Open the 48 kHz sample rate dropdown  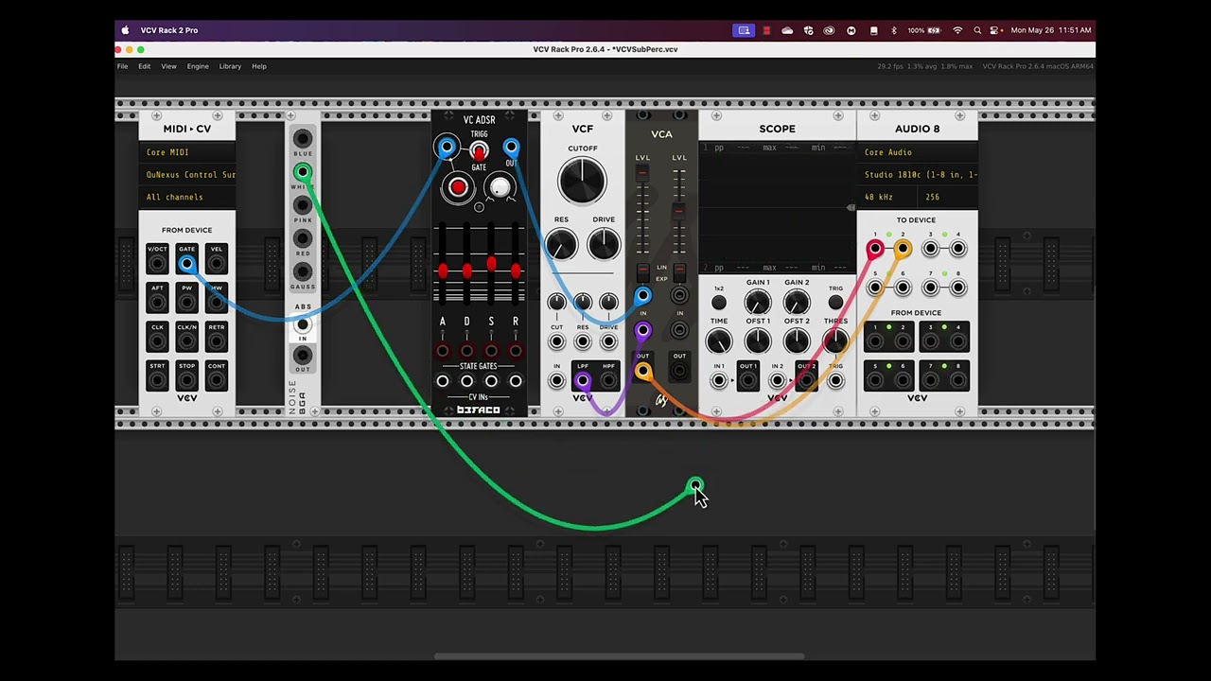[889, 197]
